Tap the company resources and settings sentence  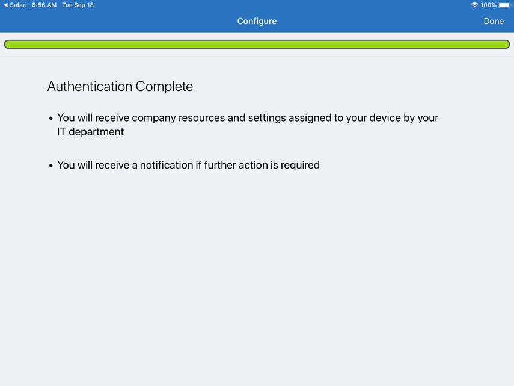click(x=247, y=118)
